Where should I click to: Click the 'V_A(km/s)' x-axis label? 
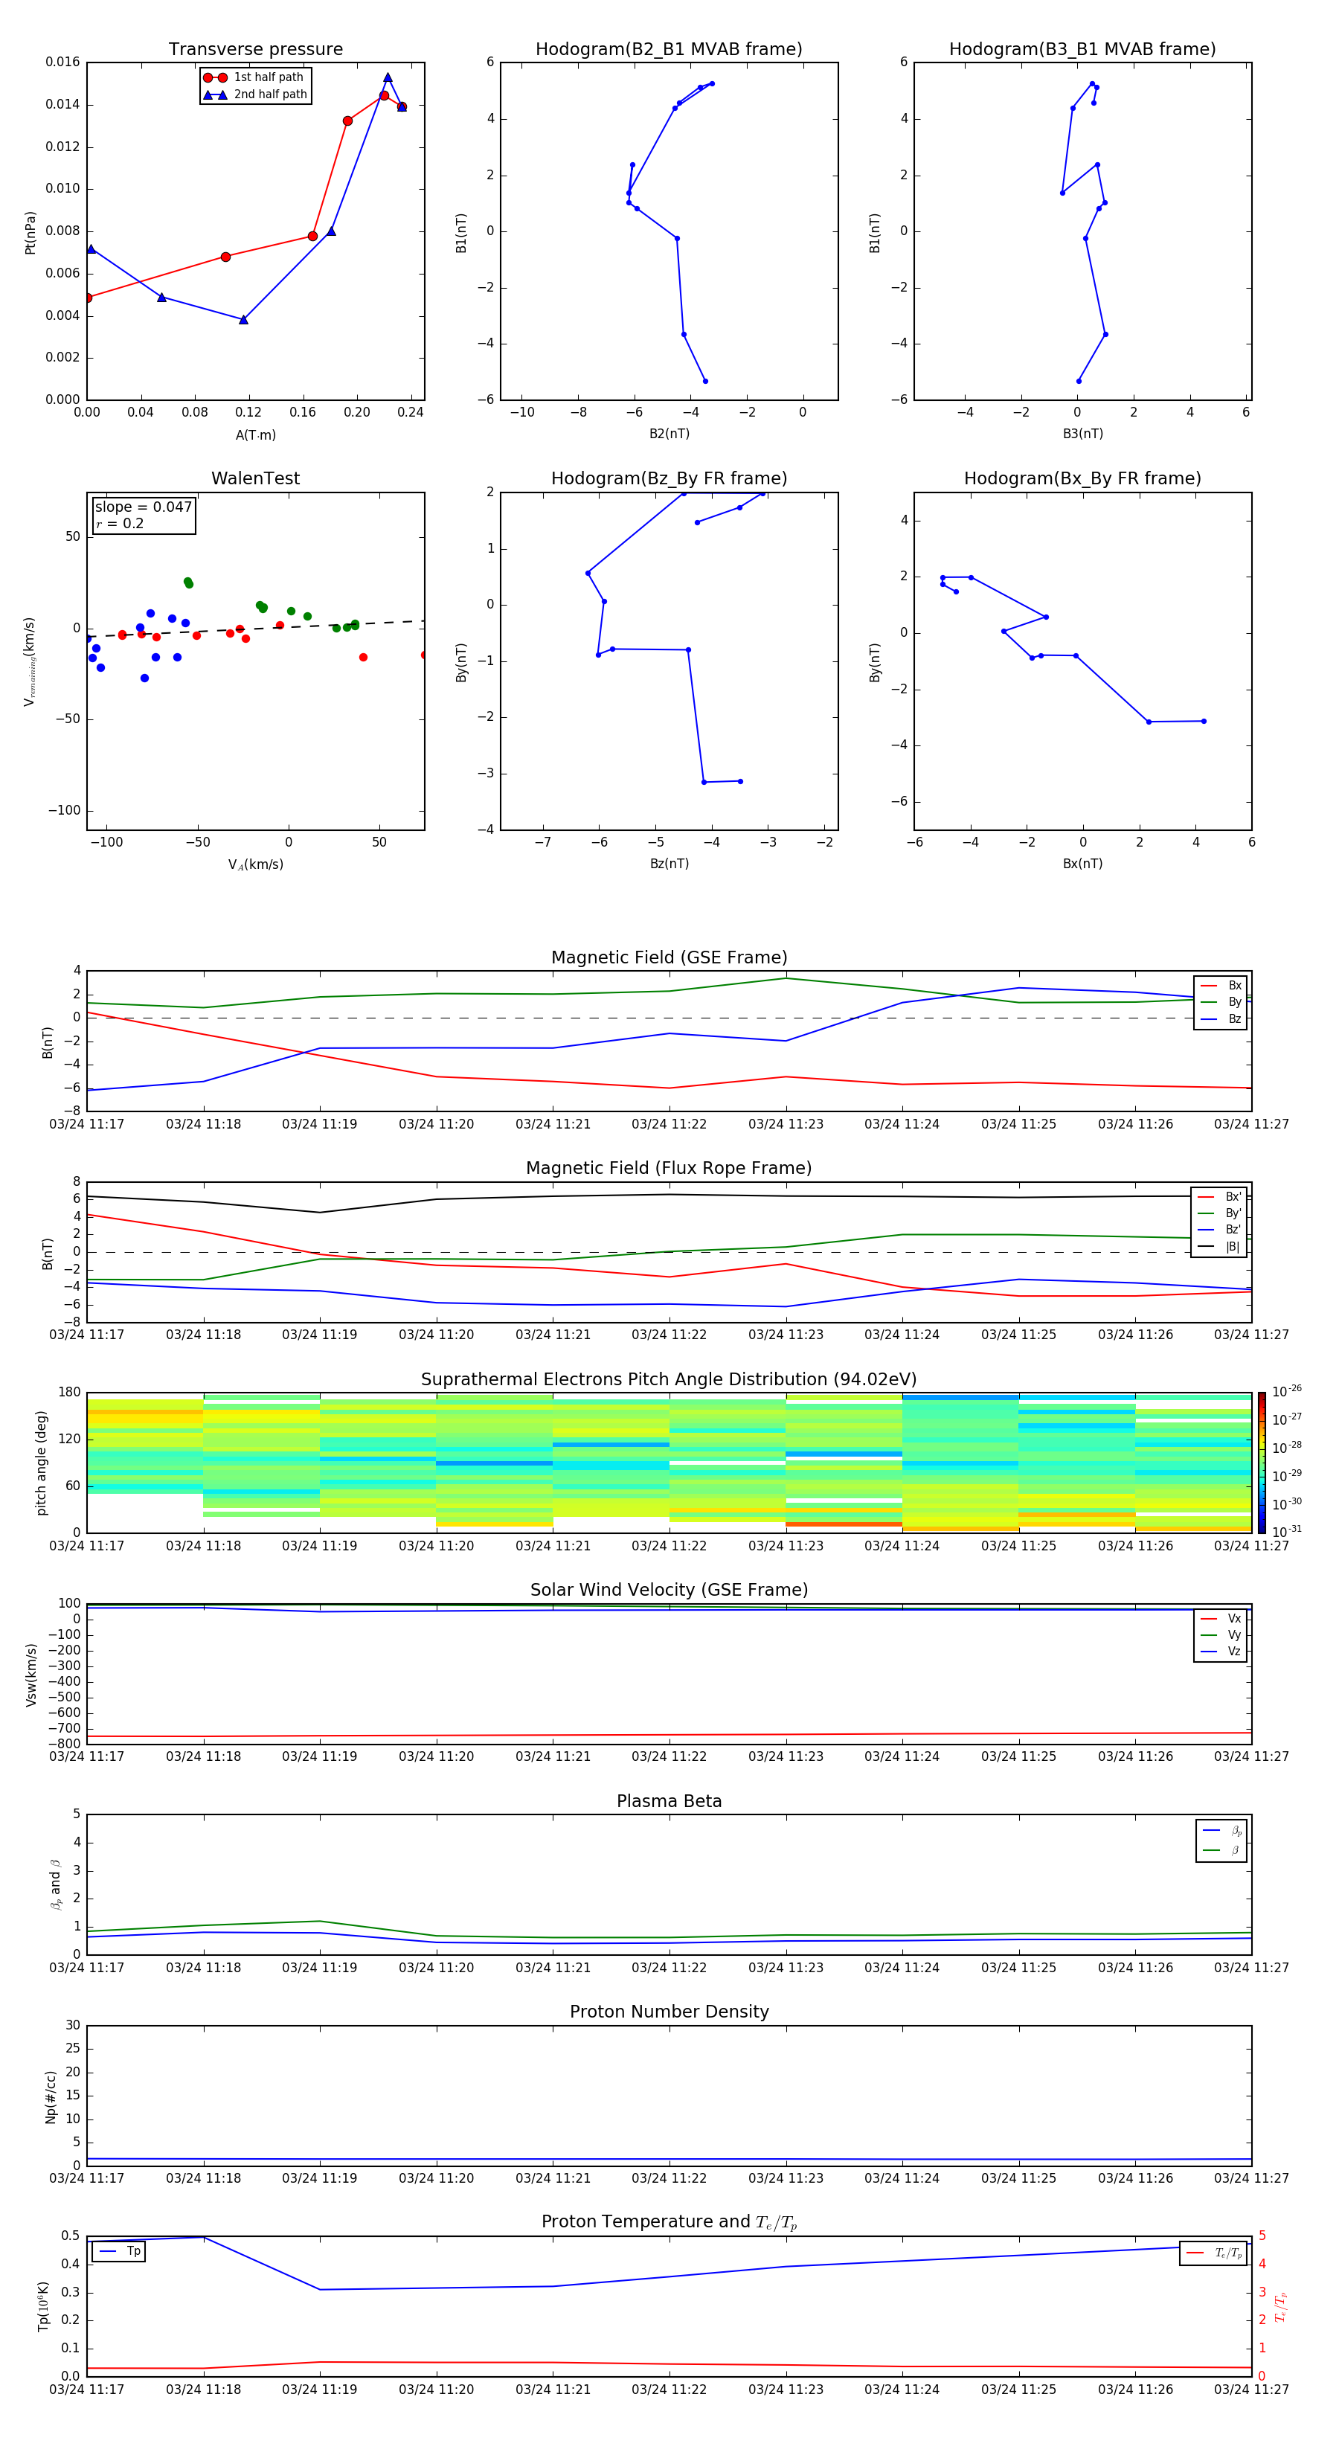[255, 864]
